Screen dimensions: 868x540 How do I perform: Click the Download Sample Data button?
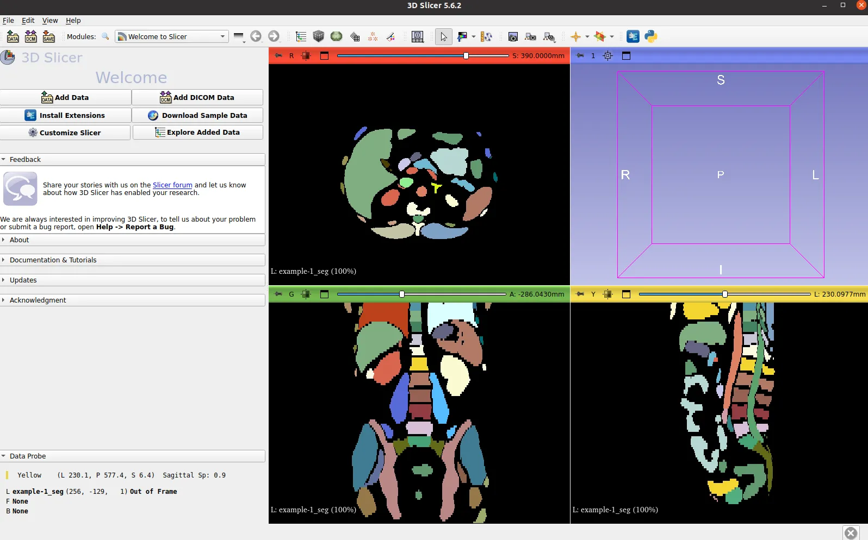coord(197,115)
